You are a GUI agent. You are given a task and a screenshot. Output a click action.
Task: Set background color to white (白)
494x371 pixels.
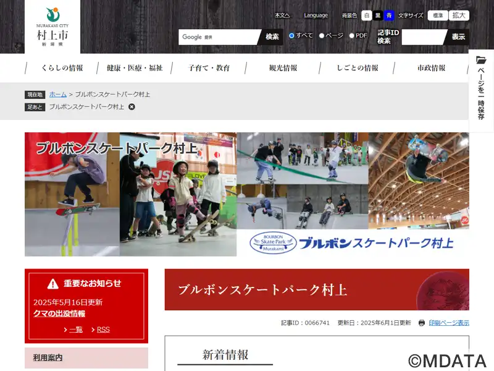(366, 15)
